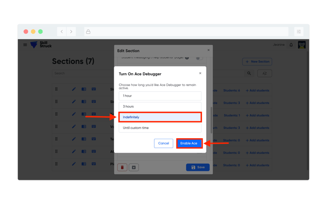Click the browser address bar
This screenshot has width=327, height=204.
185,32
